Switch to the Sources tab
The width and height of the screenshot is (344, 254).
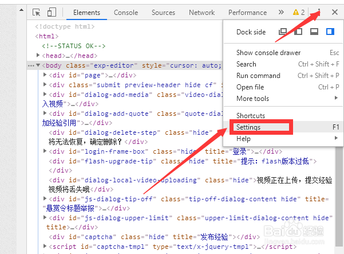[x=163, y=13]
